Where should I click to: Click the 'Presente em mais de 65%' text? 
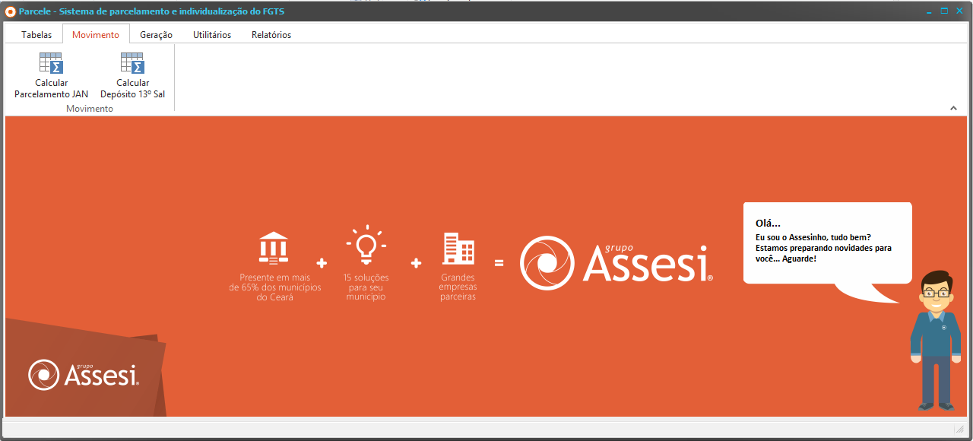(275, 287)
